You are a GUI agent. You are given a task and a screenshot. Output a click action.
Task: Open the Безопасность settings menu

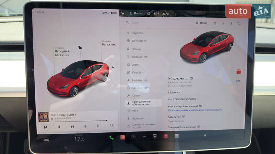[139, 88]
